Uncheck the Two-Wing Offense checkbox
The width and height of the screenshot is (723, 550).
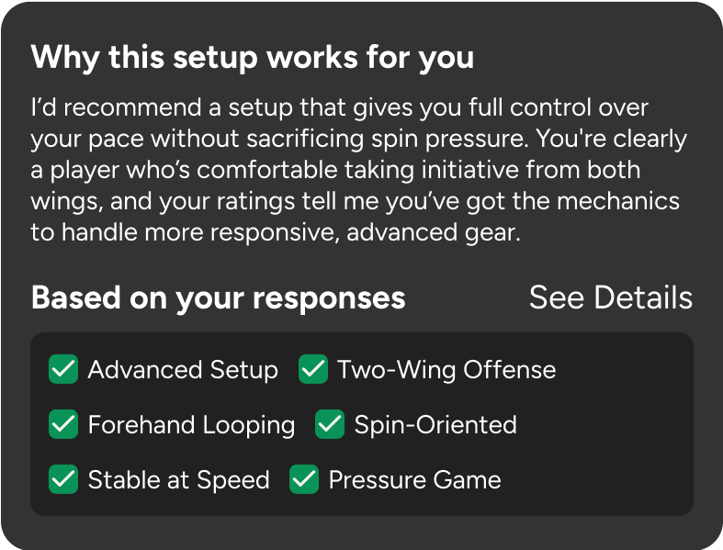click(x=313, y=370)
